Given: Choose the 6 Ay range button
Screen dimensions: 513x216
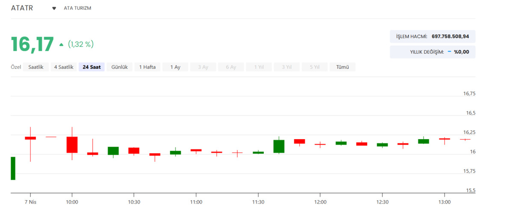Looking at the screenshot, I should (x=231, y=67).
